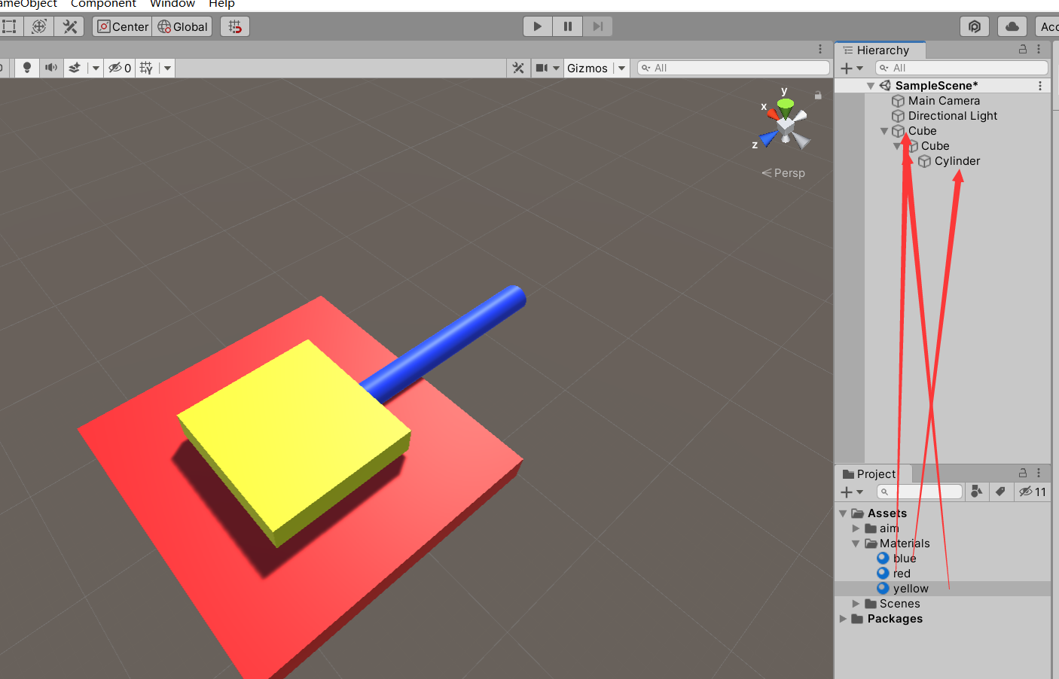Expand the Packages folder
This screenshot has width=1059, height=679.
coord(843,619)
